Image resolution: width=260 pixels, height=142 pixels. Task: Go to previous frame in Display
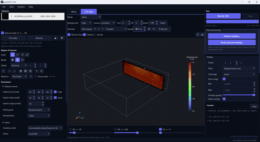pos(225,63)
